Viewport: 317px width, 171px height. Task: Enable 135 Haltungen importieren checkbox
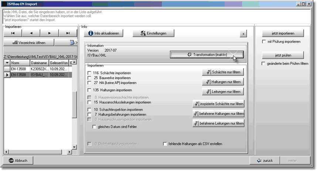tap(89, 90)
